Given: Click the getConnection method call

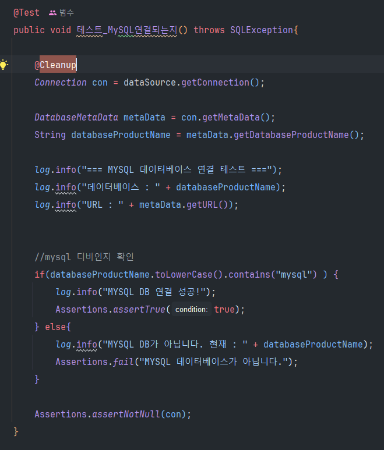Looking at the screenshot, I should coord(215,82).
